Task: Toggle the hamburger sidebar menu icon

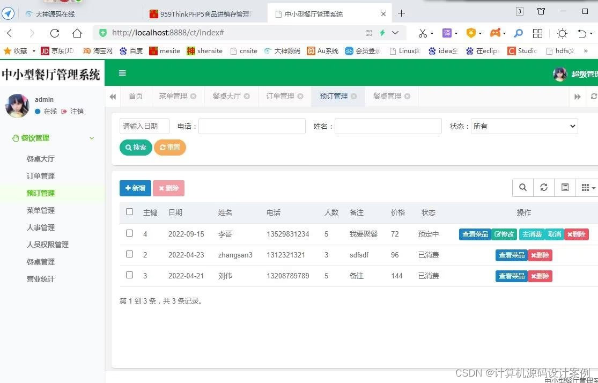Action: (x=122, y=73)
